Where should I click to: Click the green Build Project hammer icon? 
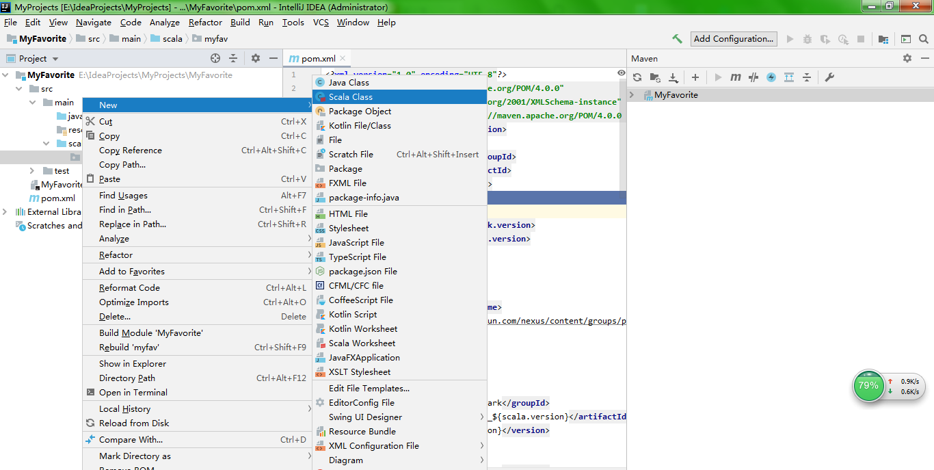tap(677, 39)
